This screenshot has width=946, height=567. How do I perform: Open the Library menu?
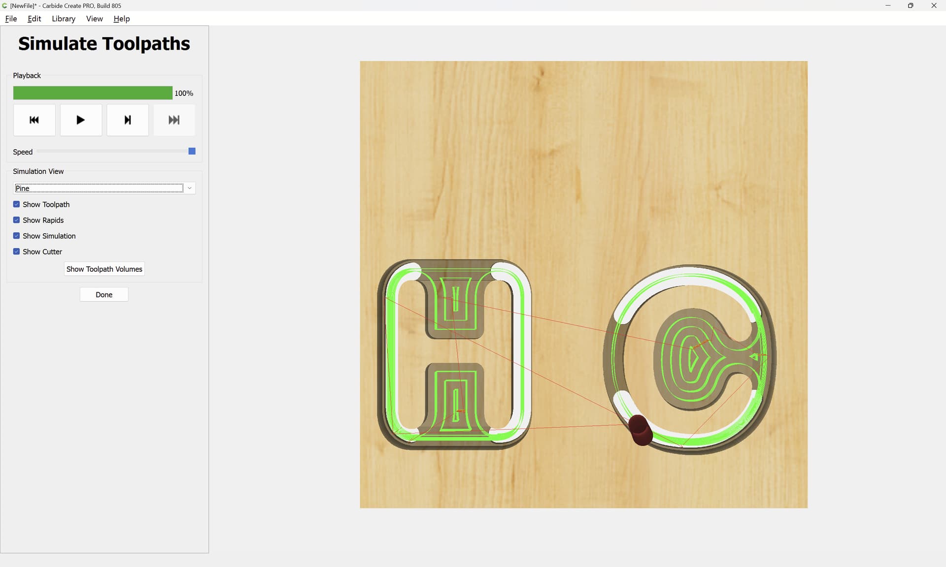click(64, 19)
